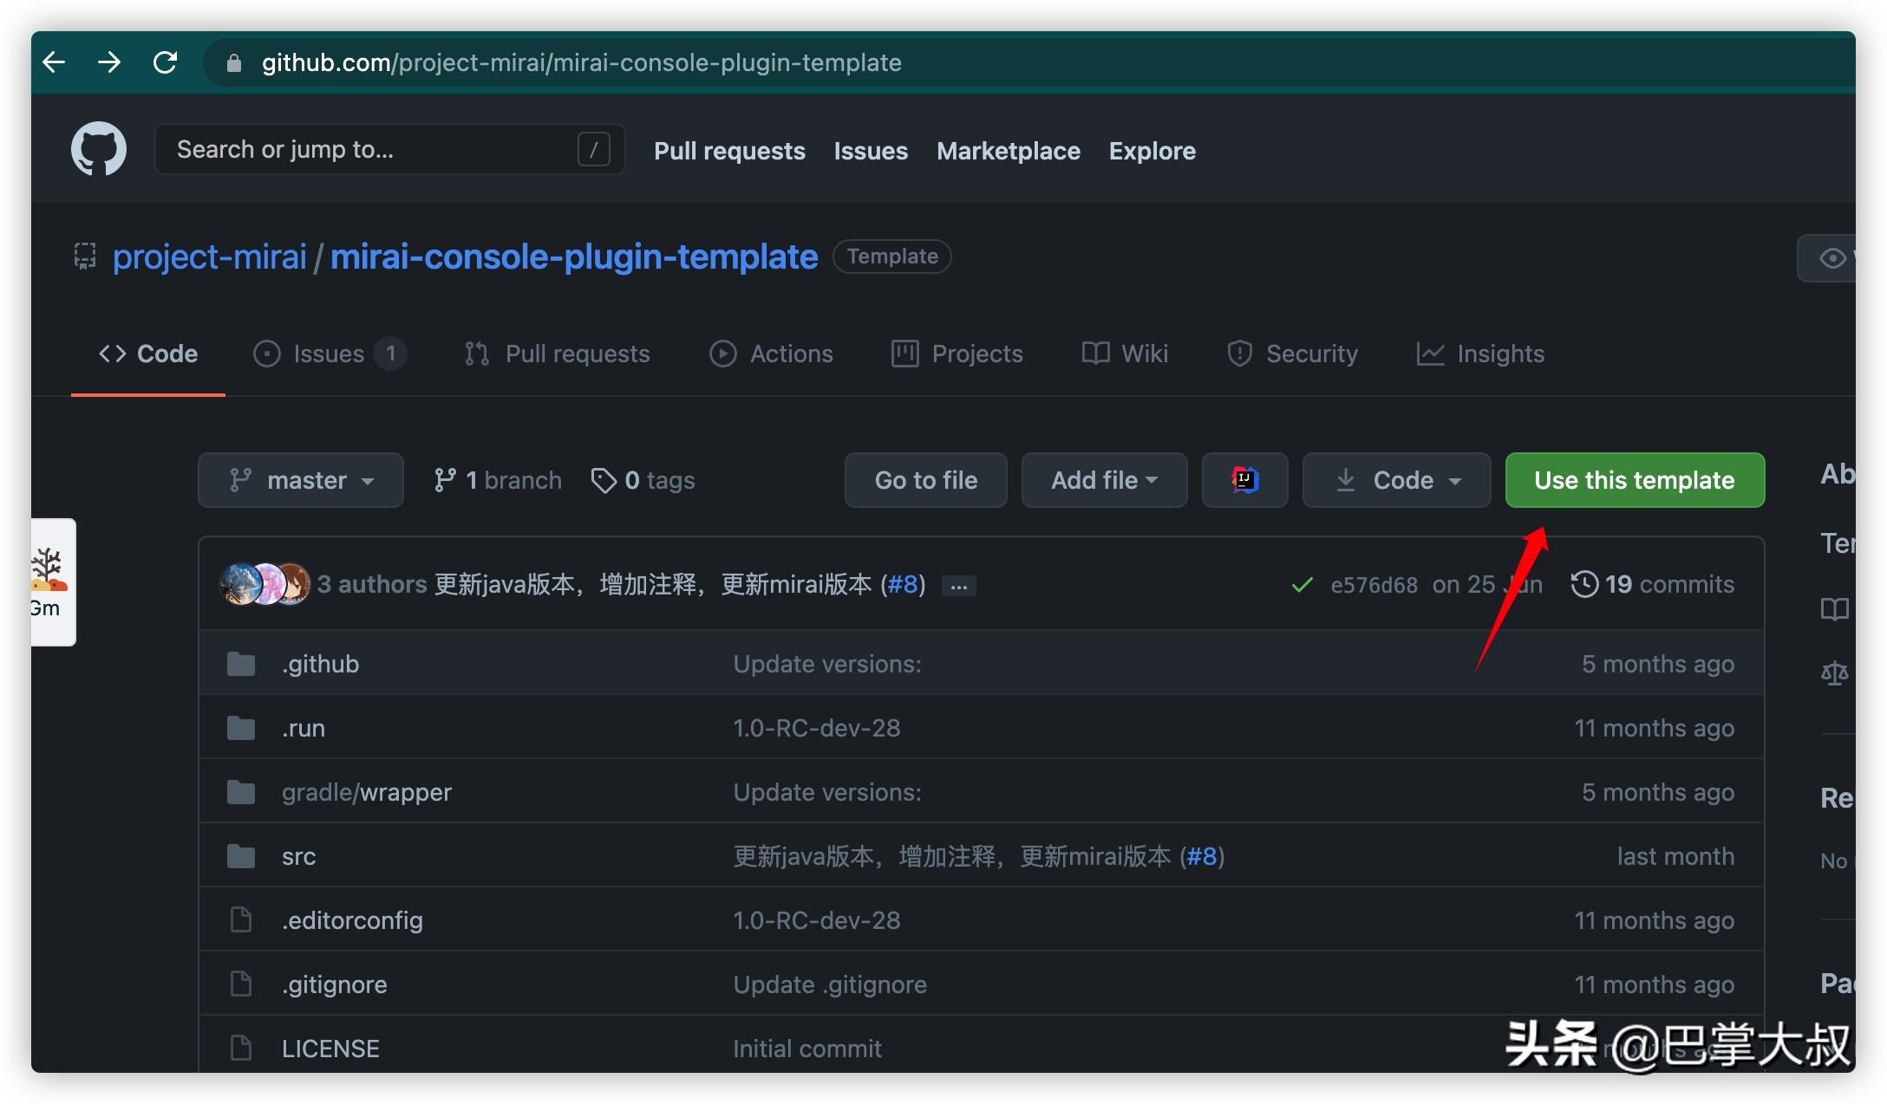The height and width of the screenshot is (1104, 1887).
Task: Click the browser back navigation arrow
Action: 53,61
